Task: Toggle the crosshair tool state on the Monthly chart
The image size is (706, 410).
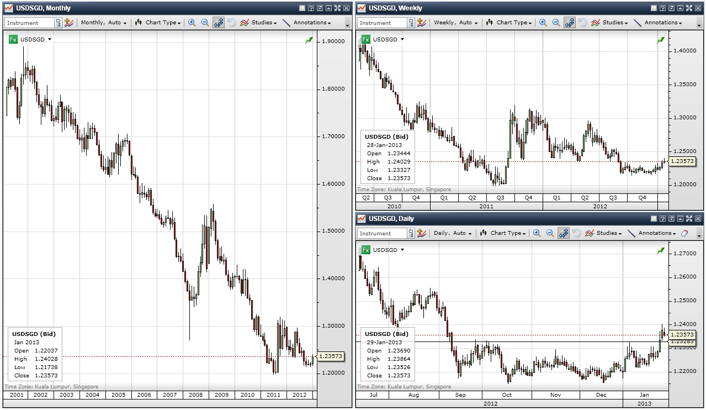Action: pyautogui.click(x=219, y=23)
